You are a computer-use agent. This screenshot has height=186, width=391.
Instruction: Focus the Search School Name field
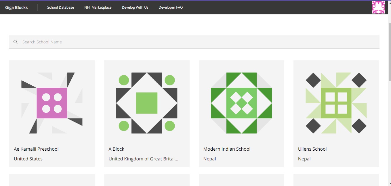[194, 42]
